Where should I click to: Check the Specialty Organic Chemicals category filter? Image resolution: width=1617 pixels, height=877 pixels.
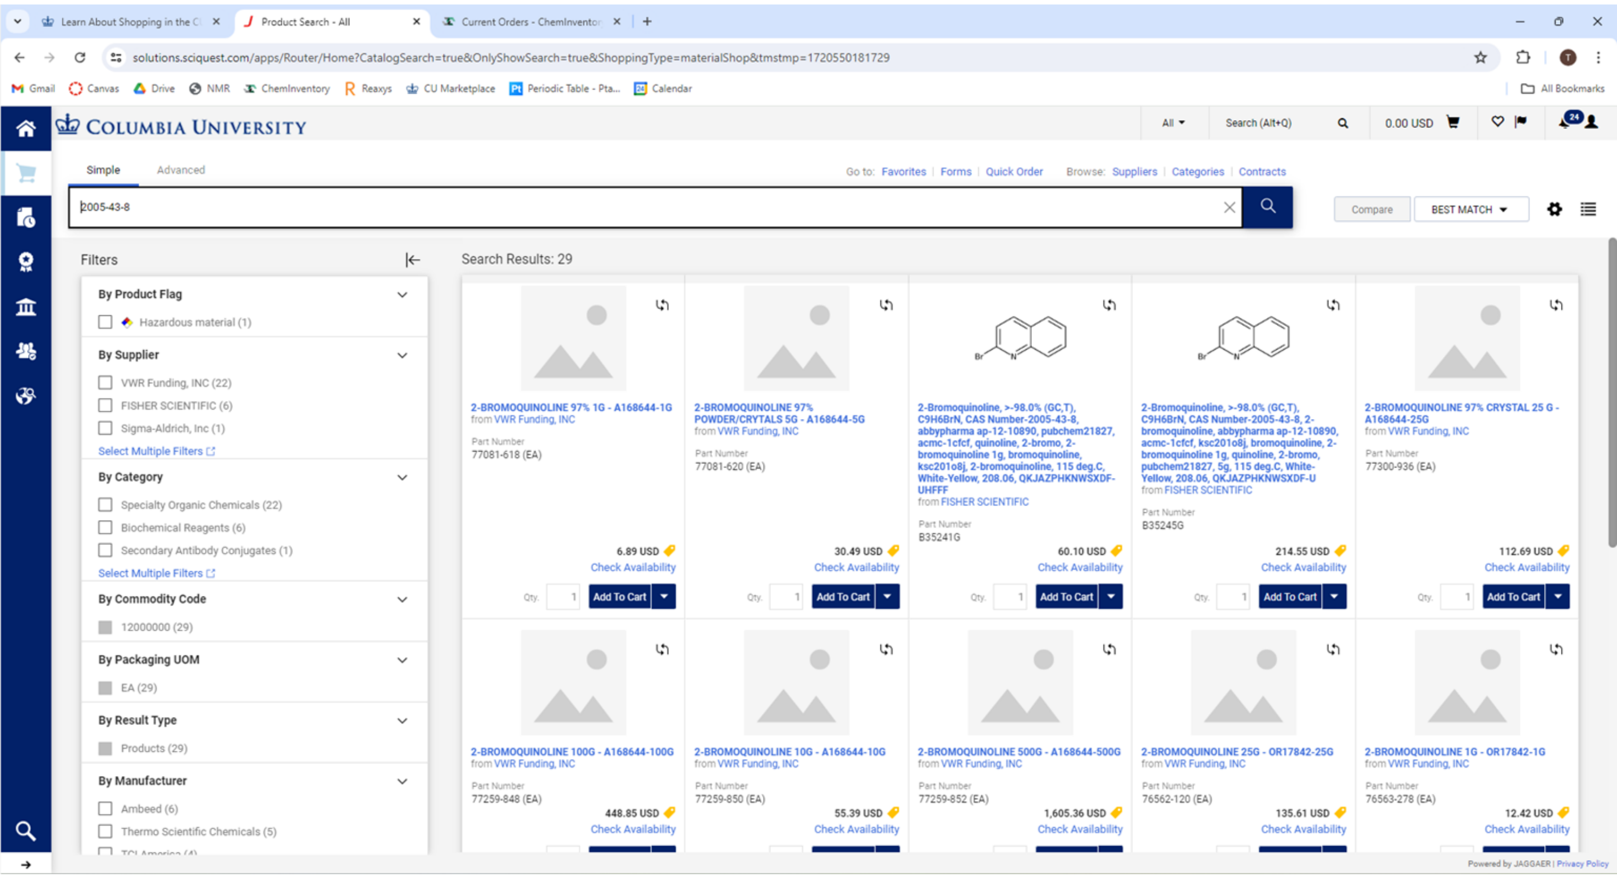(x=105, y=504)
